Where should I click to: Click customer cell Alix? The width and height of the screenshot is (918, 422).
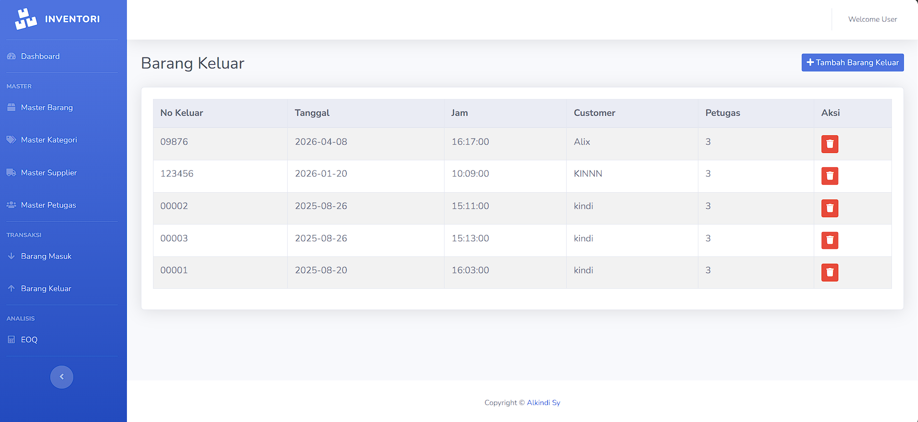point(632,144)
